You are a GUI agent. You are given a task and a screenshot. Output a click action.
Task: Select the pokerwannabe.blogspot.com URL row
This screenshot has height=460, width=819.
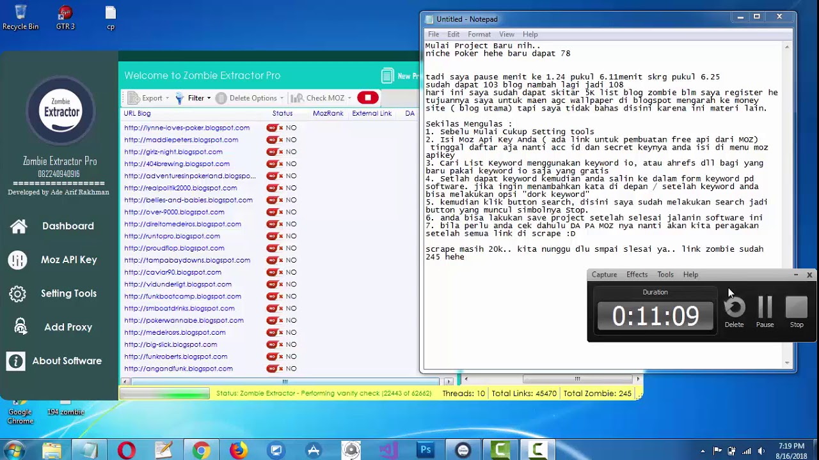click(x=184, y=321)
